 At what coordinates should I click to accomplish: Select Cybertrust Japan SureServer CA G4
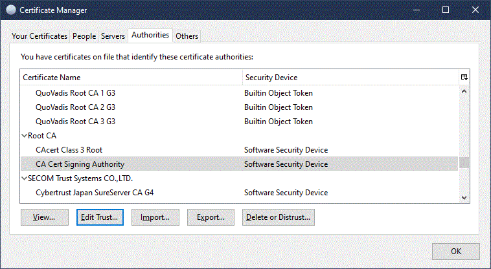point(95,193)
